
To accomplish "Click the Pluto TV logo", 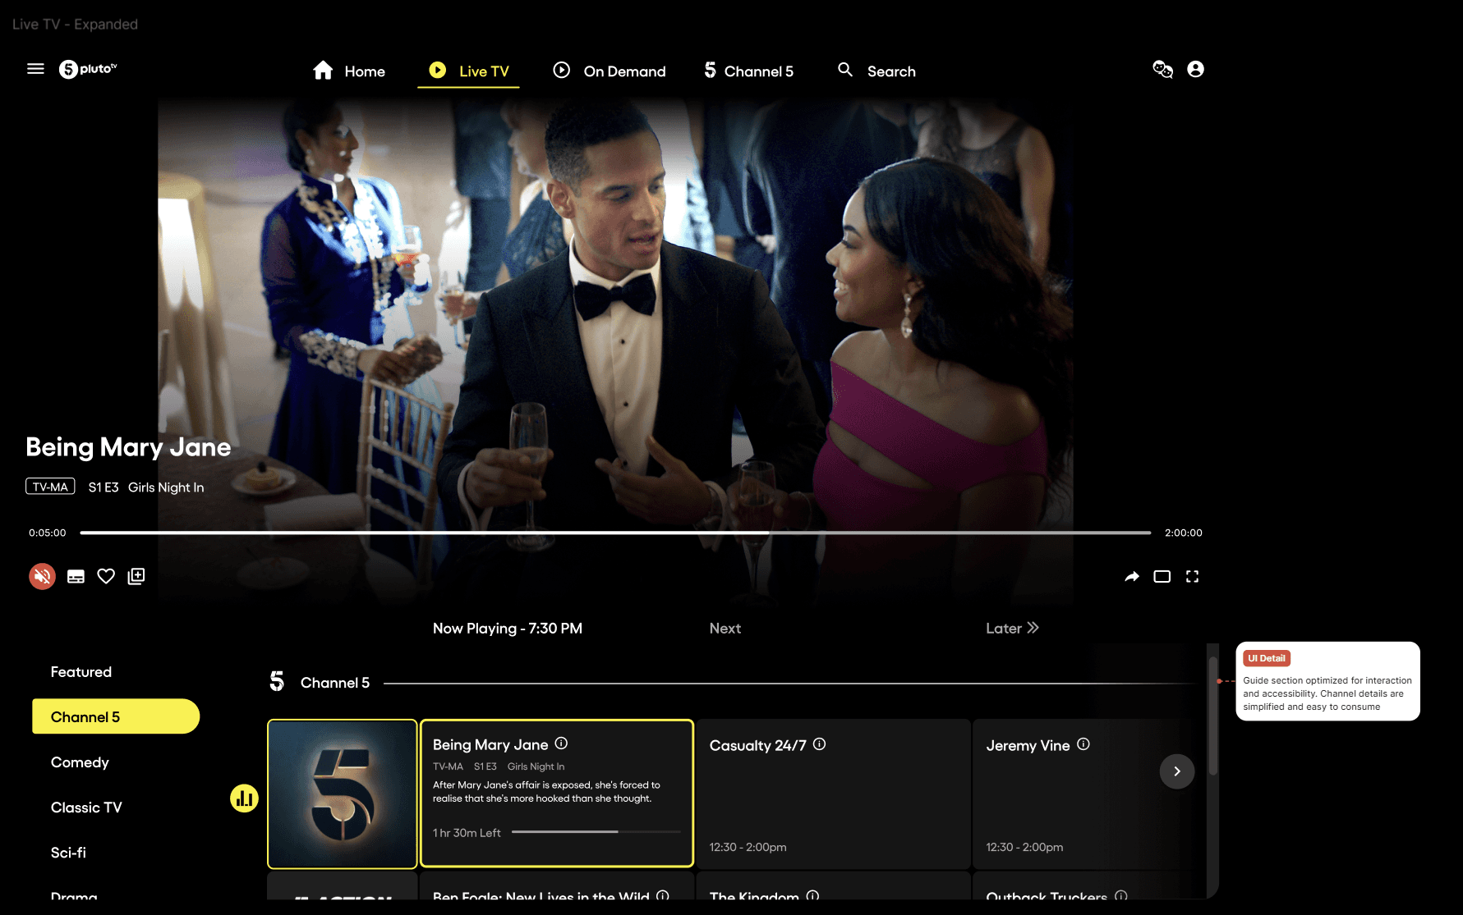I will click(x=88, y=69).
